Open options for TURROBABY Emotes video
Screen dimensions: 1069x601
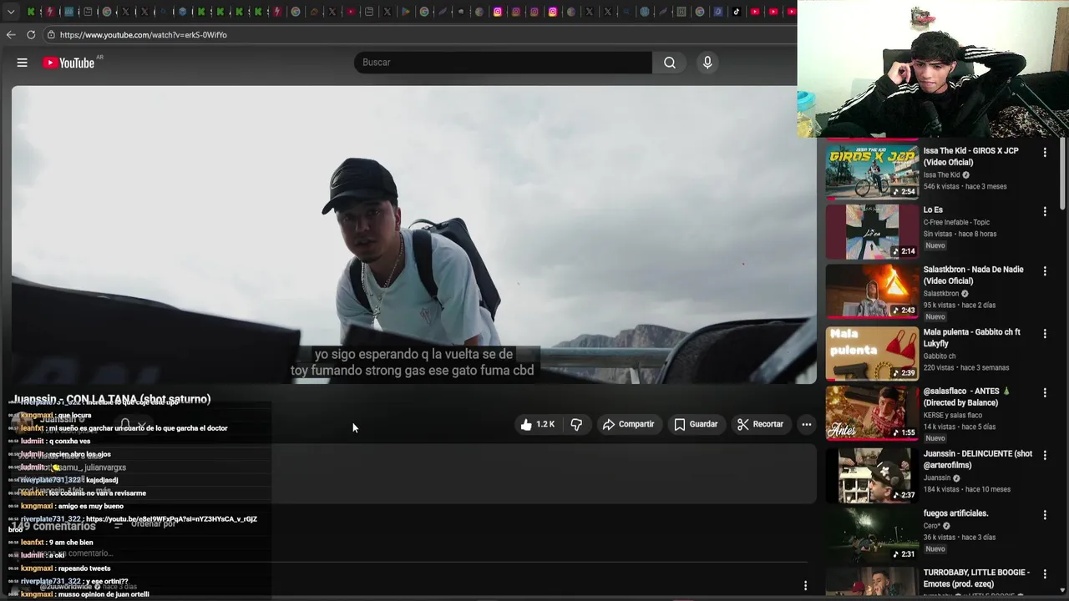1045,573
